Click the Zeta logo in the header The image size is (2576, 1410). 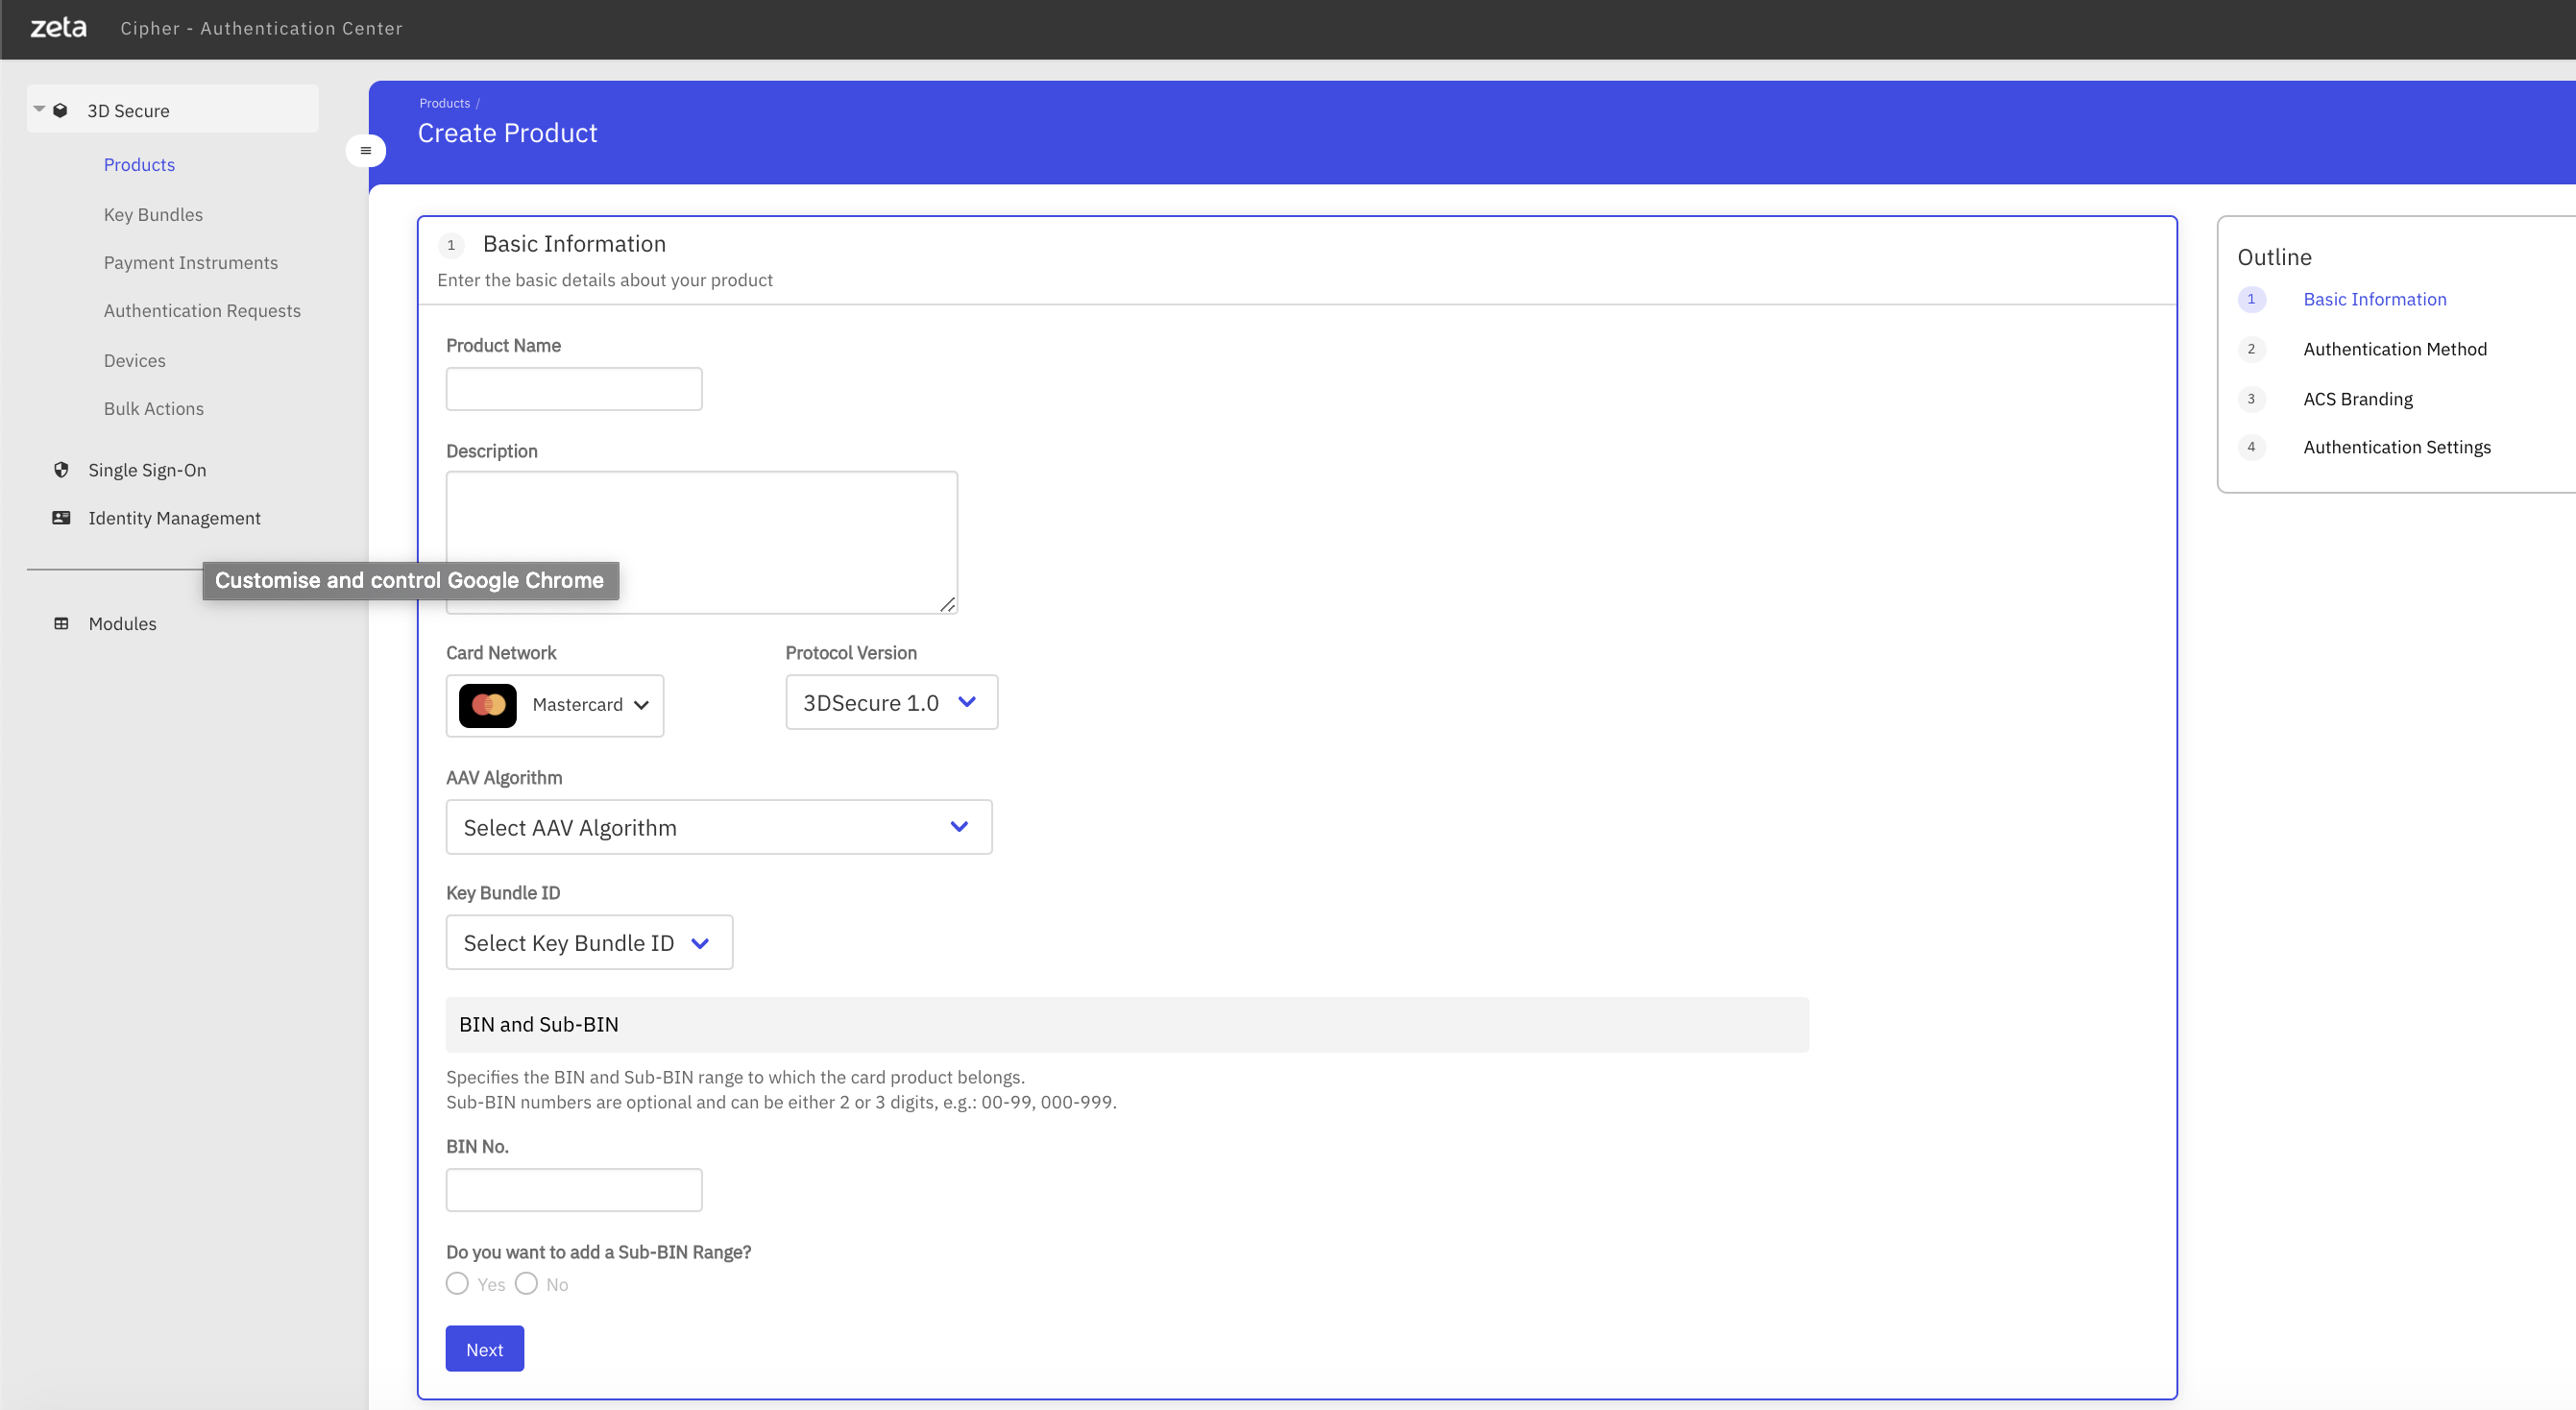coord(58,27)
